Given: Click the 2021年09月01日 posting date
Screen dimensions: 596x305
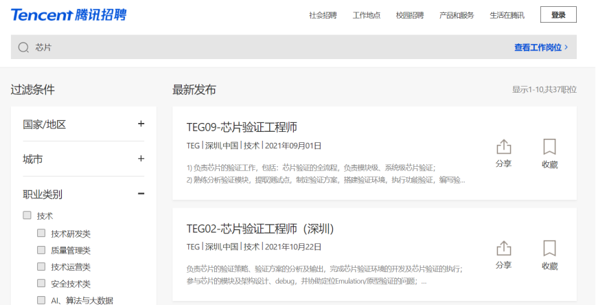Looking at the screenshot, I should [x=293, y=146].
